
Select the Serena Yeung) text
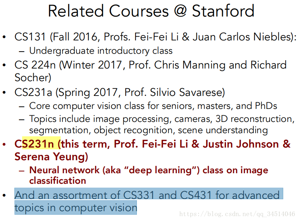coord(51,157)
